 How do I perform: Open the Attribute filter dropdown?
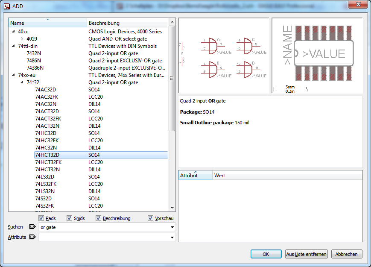click(x=172, y=238)
